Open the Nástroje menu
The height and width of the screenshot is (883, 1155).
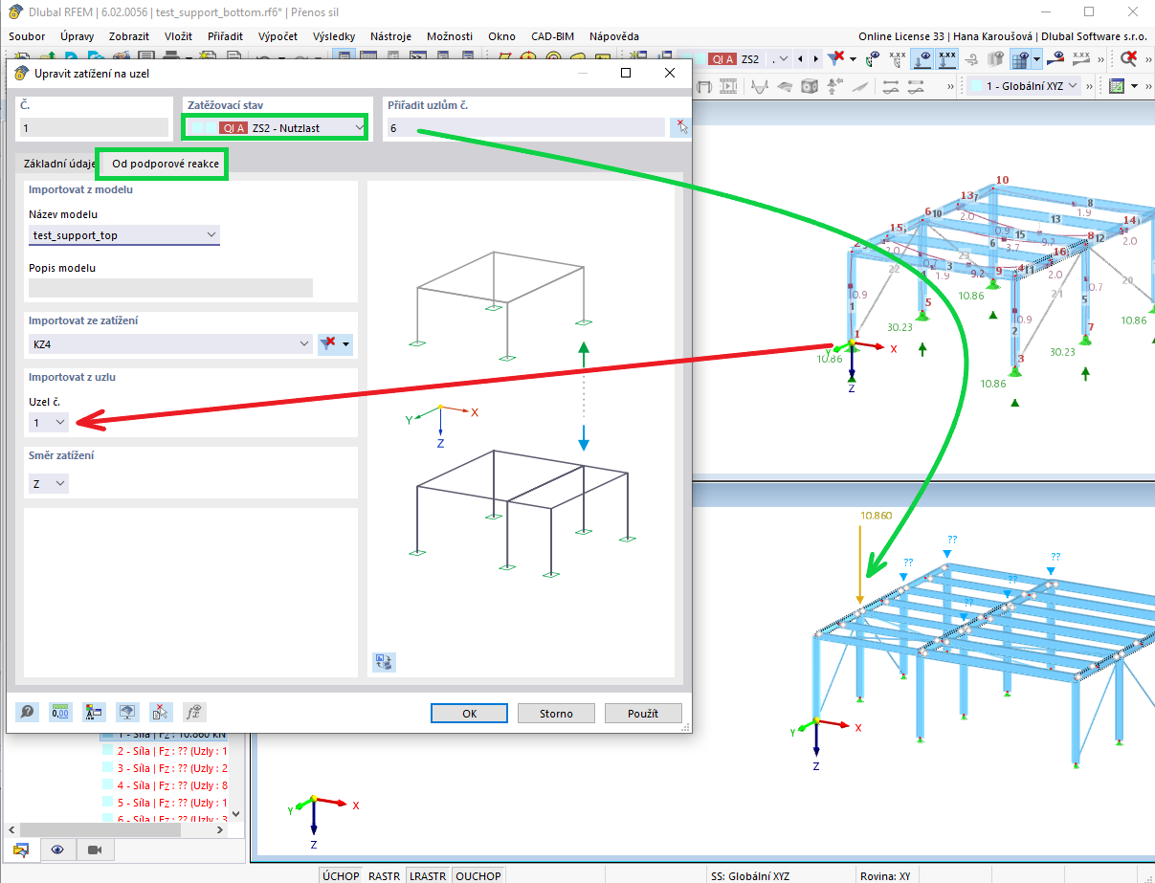click(x=389, y=35)
